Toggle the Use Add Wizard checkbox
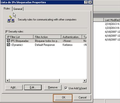The height and width of the screenshot is (103, 120). [66, 88]
